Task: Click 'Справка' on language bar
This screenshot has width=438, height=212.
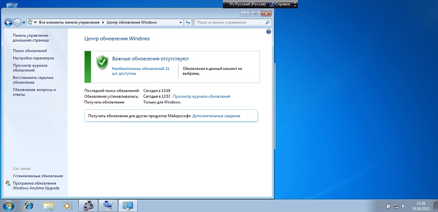Action: tap(280, 4)
